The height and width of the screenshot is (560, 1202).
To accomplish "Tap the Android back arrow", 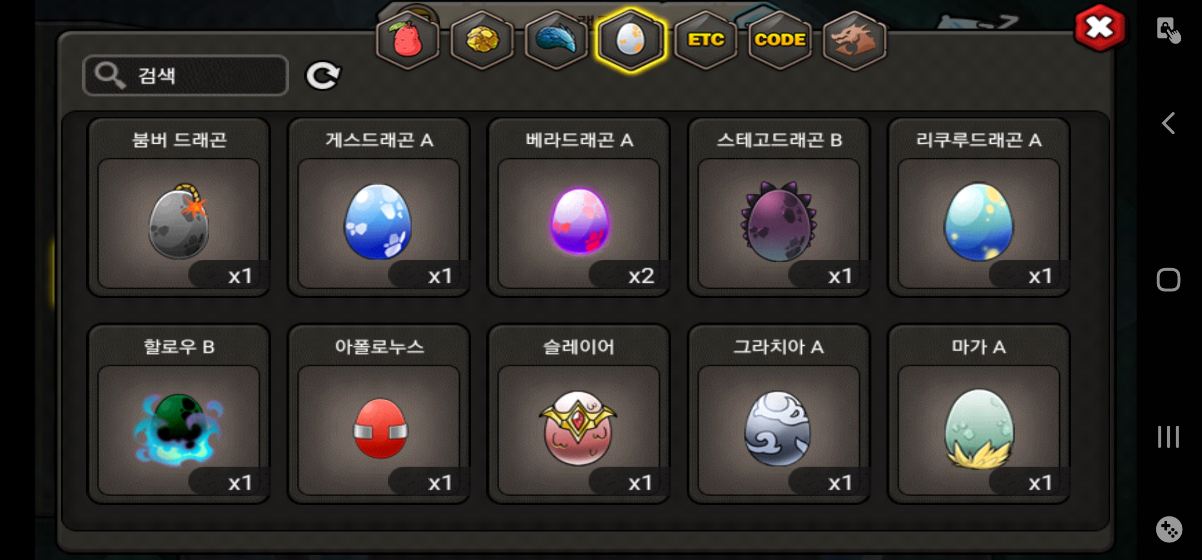I will point(1168,123).
